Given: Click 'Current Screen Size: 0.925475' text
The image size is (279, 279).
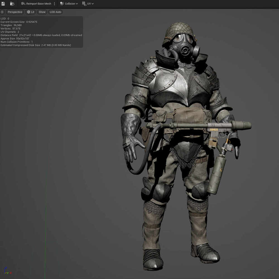Looking at the screenshot, I should tap(19, 22).
